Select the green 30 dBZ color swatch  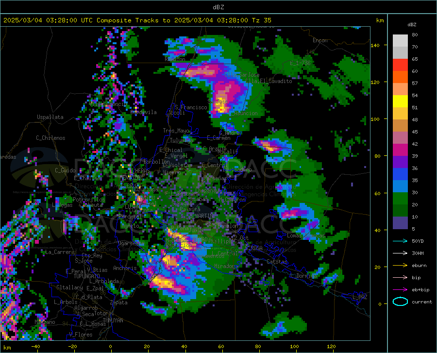pyautogui.click(x=400, y=199)
